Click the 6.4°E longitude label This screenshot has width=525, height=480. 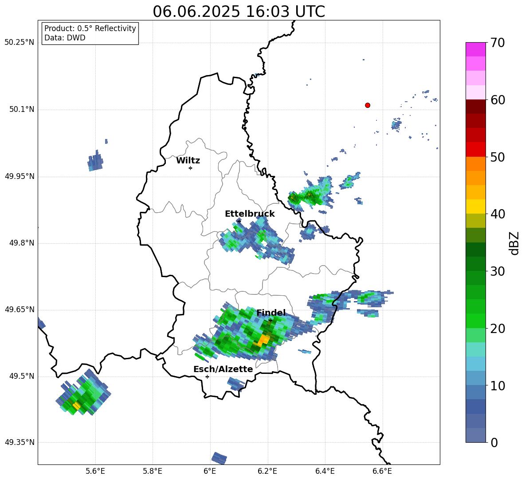point(325,471)
